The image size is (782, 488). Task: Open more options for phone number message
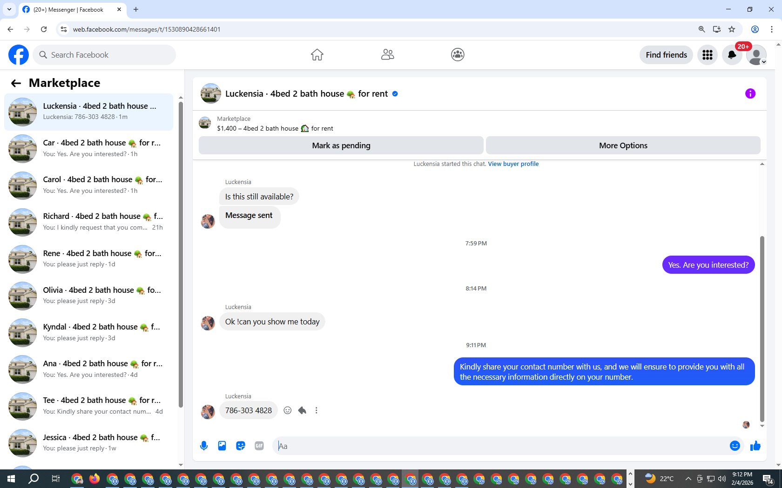(317, 410)
